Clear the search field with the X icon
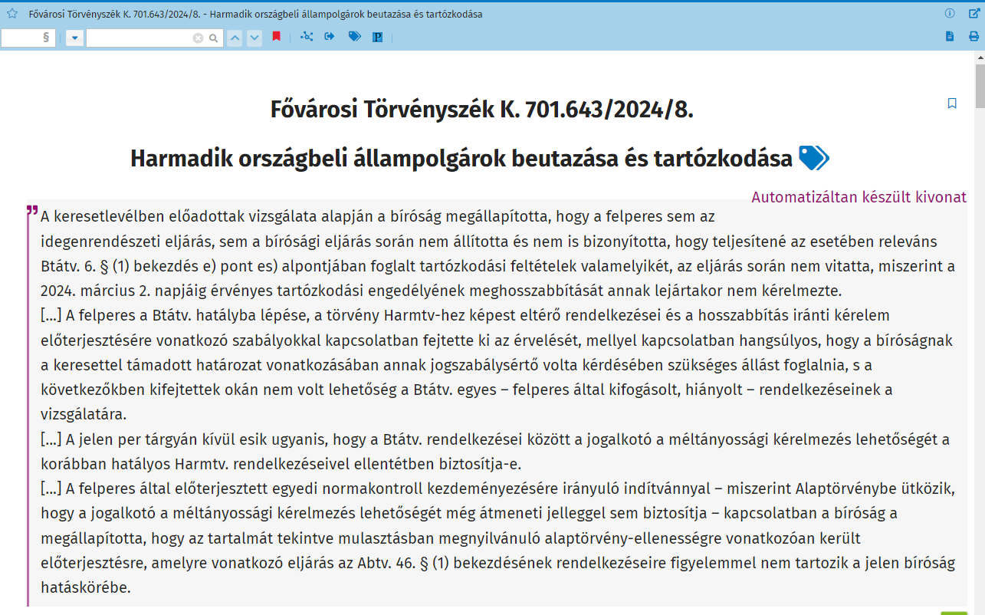The width and height of the screenshot is (985, 615). pyautogui.click(x=198, y=38)
